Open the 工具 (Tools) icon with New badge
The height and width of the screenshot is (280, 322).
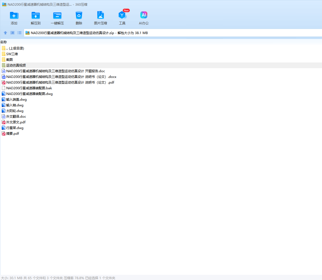[122, 15]
